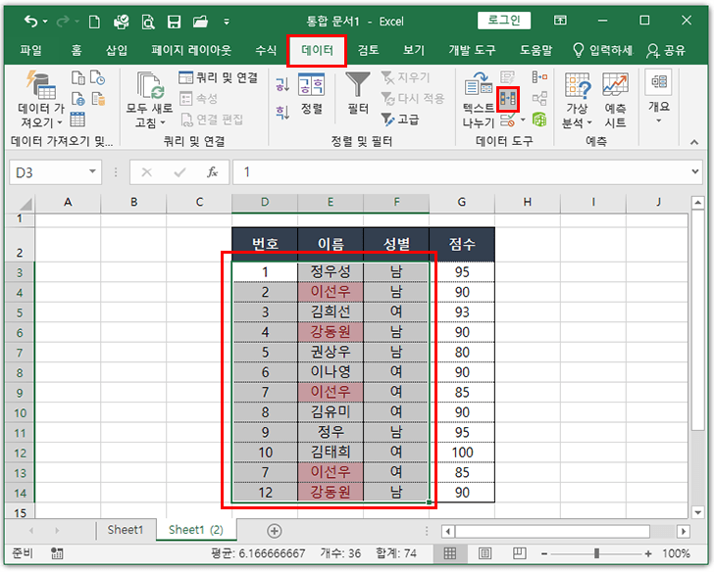This screenshot has height=572, width=714.
Task: Click the Open folder icon in the title bar
Action: (x=200, y=22)
